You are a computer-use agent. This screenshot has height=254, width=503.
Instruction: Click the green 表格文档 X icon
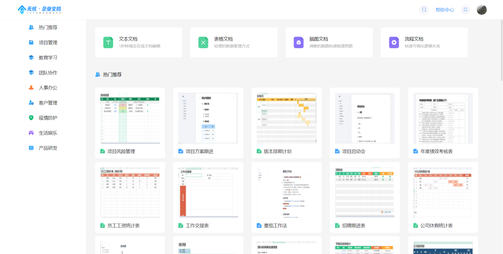pyautogui.click(x=203, y=43)
